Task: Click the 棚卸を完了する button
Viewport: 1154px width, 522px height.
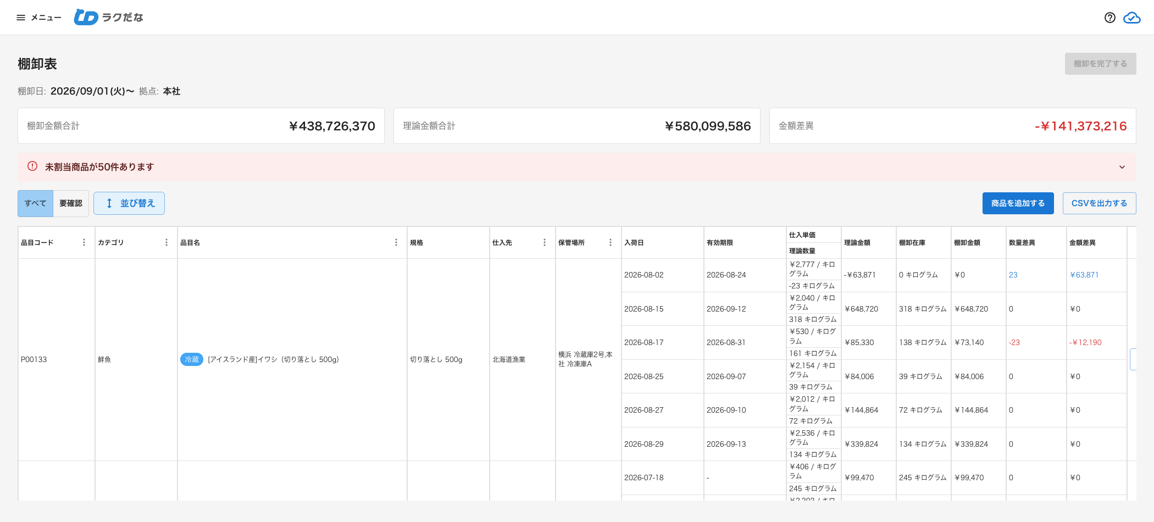Action: coord(1100,64)
